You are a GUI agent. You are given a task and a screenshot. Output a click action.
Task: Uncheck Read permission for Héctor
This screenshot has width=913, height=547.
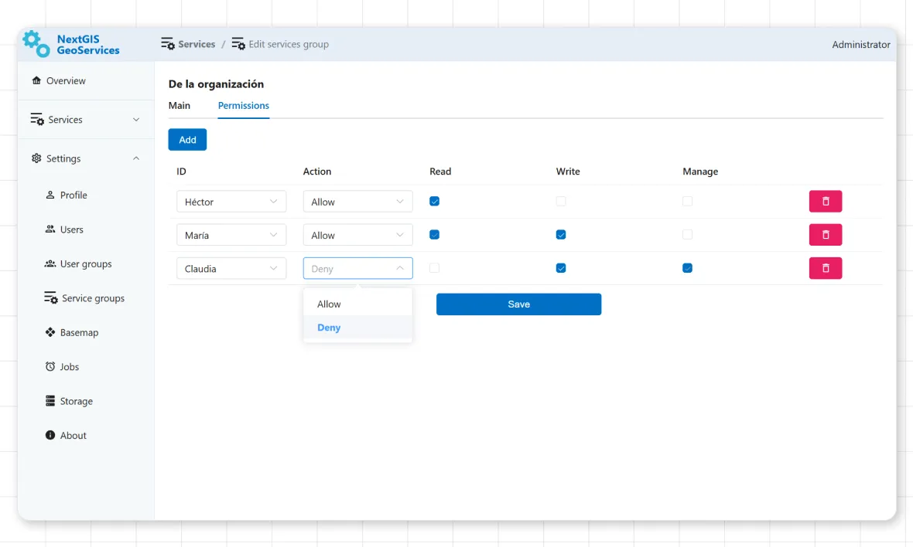click(x=434, y=201)
